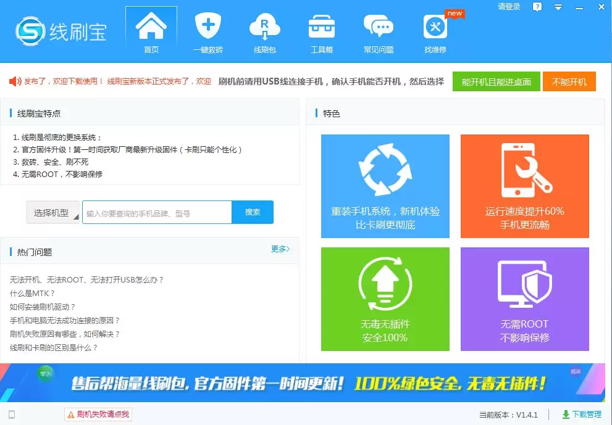Switch to the 线刷包 tab
Viewport: 612px width, 425px height.
pyautogui.click(x=265, y=33)
